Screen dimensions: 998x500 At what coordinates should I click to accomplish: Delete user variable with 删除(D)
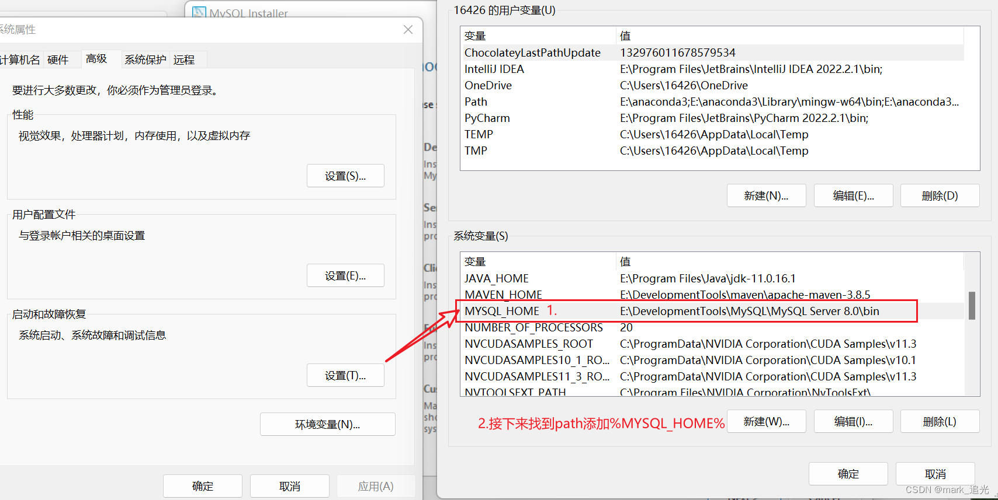pos(940,195)
